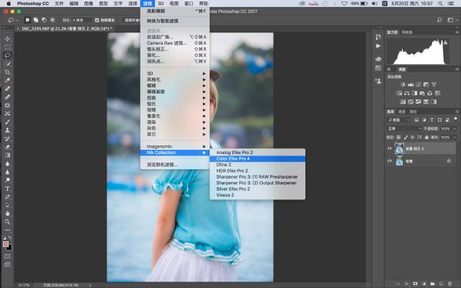The width and height of the screenshot is (461, 288).
Task: Select the Hand tool
Action: [x=7, y=213]
